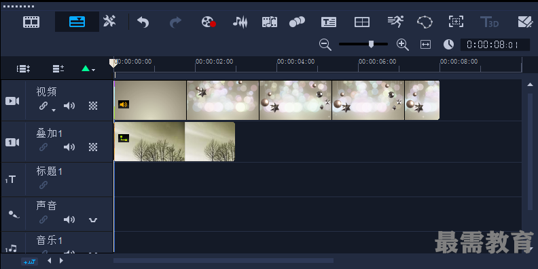Click the project duration clock icon
538x269 pixels.
pos(448,44)
